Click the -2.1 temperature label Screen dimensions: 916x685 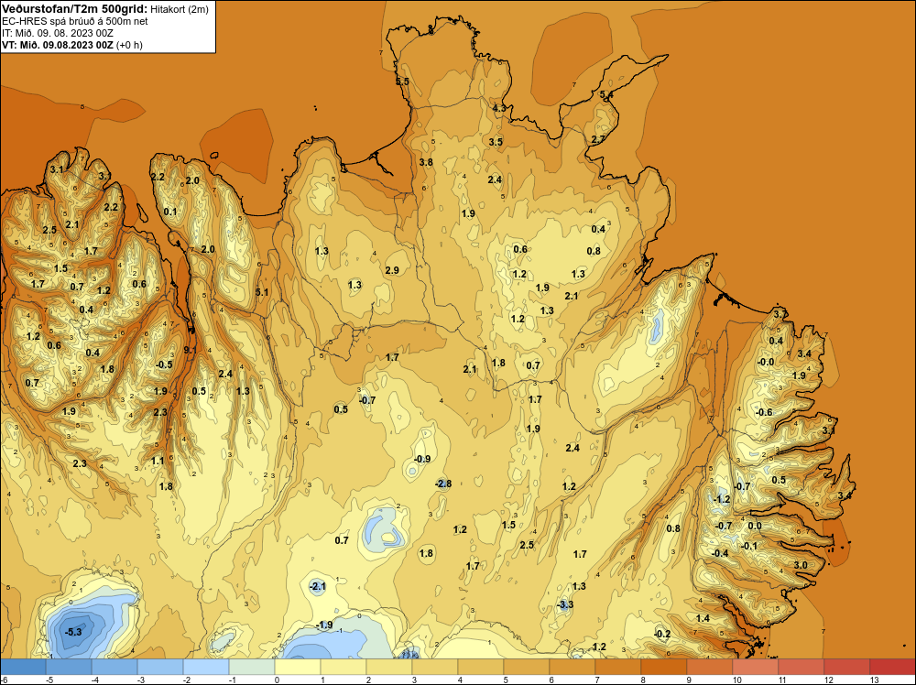(317, 586)
